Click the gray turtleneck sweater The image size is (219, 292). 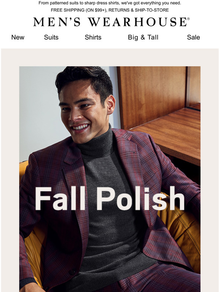tap(112, 205)
